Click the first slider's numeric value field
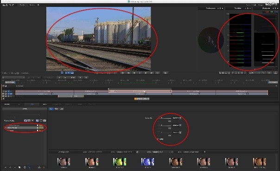Viewport: 280px width, 171px height. [x=176, y=118]
